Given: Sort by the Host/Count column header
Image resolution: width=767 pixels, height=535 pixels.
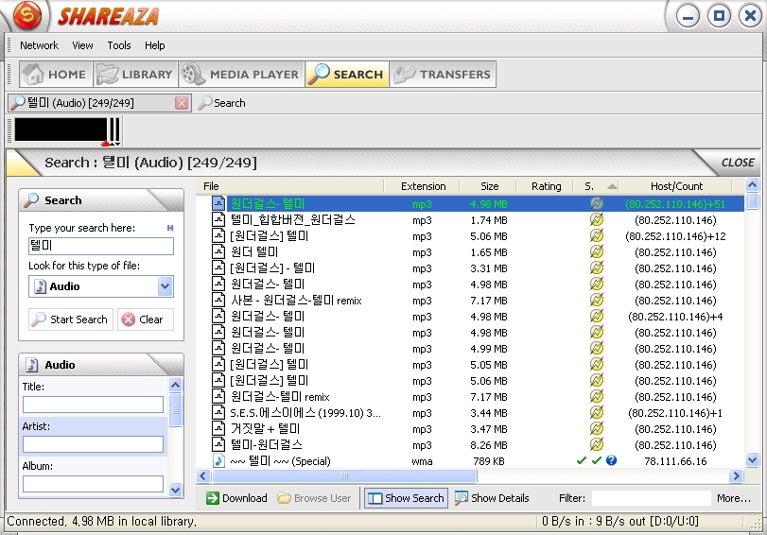Looking at the screenshot, I should [676, 186].
